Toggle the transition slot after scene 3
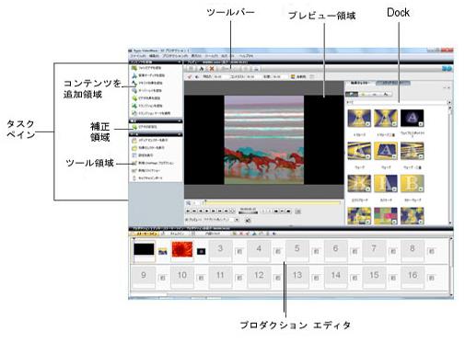 (x=239, y=252)
